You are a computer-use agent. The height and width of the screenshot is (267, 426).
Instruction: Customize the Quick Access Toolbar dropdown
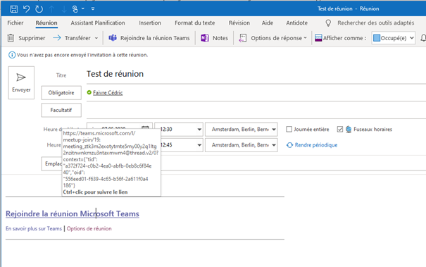[93, 8]
